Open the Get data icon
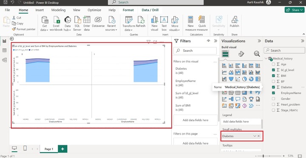Screen dimensions: 306x158 (45, 20)
